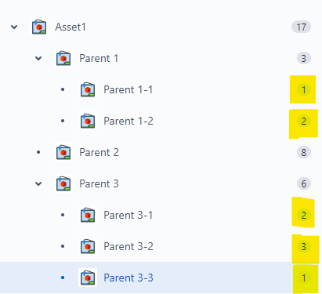
Task: Click the Asset1 count badge 17
Action: (301, 27)
